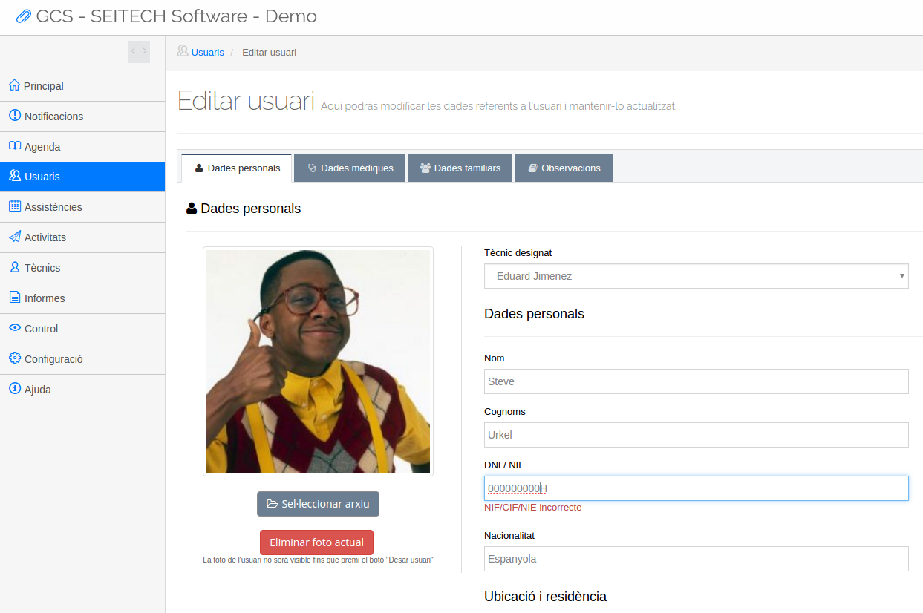The image size is (923, 613).
Task: Click the Principal home icon
Action: (x=14, y=85)
